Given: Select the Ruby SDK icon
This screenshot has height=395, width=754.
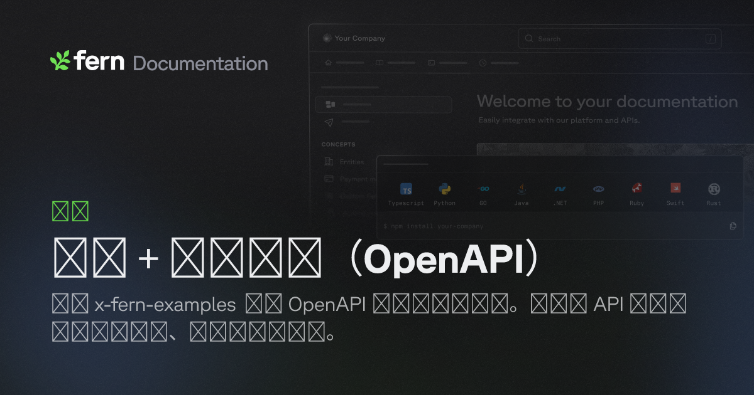Looking at the screenshot, I should tap(637, 188).
